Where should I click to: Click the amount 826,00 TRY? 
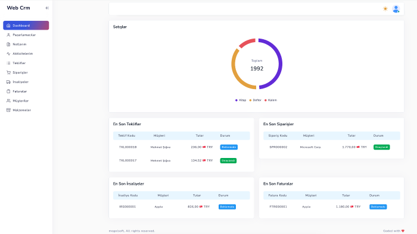(198, 207)
